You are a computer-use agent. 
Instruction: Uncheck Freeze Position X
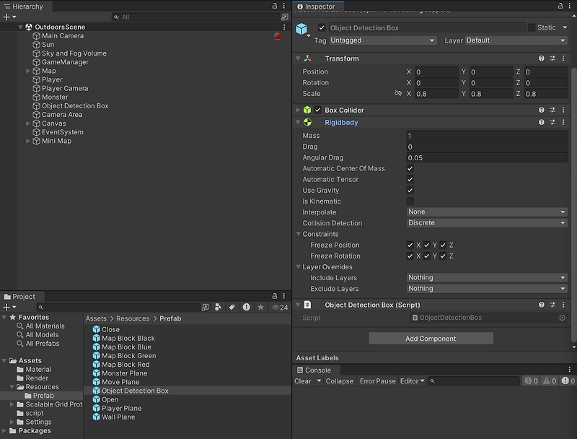(410, 245)
